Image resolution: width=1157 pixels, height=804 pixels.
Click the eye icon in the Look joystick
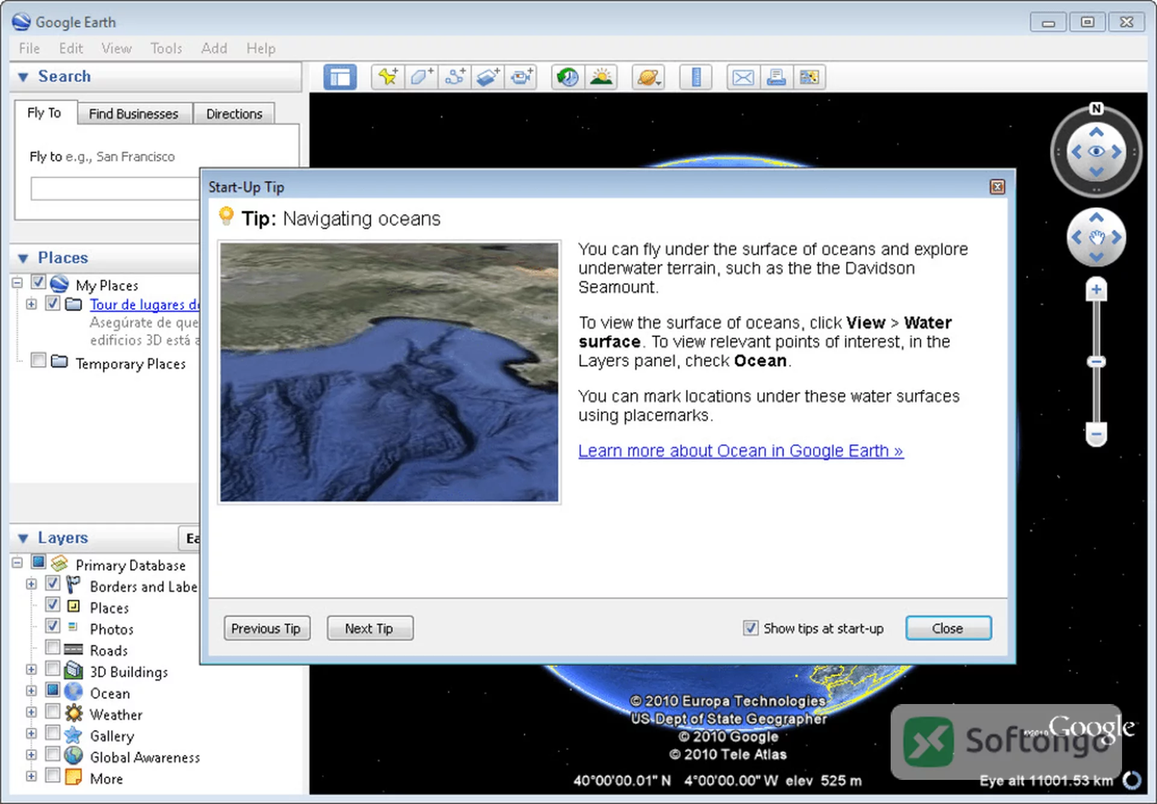tap(1096, 152)
